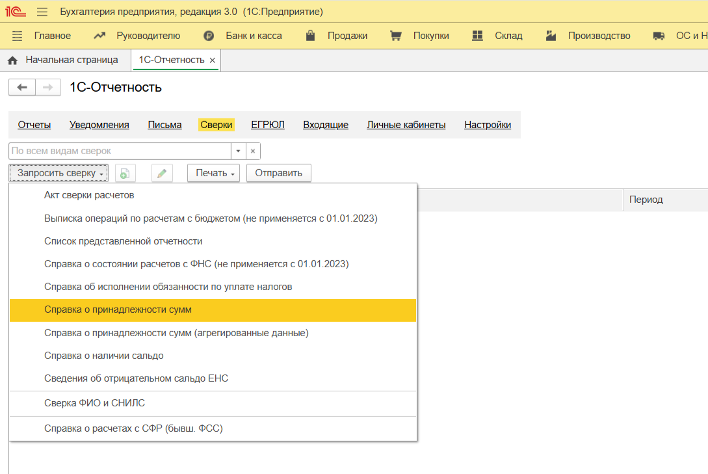Image resolution: width=708 pixels, height=474 pixels.
Task: Click the По всем видам сверок input field
Action: 120,151
